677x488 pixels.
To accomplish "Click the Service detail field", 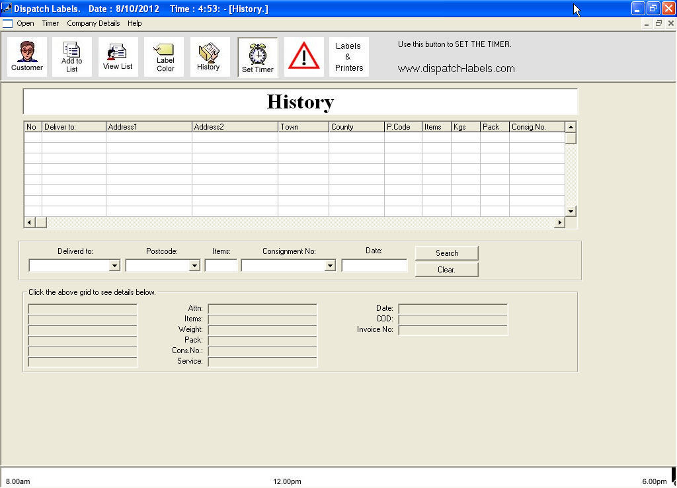I will (262, 362).
